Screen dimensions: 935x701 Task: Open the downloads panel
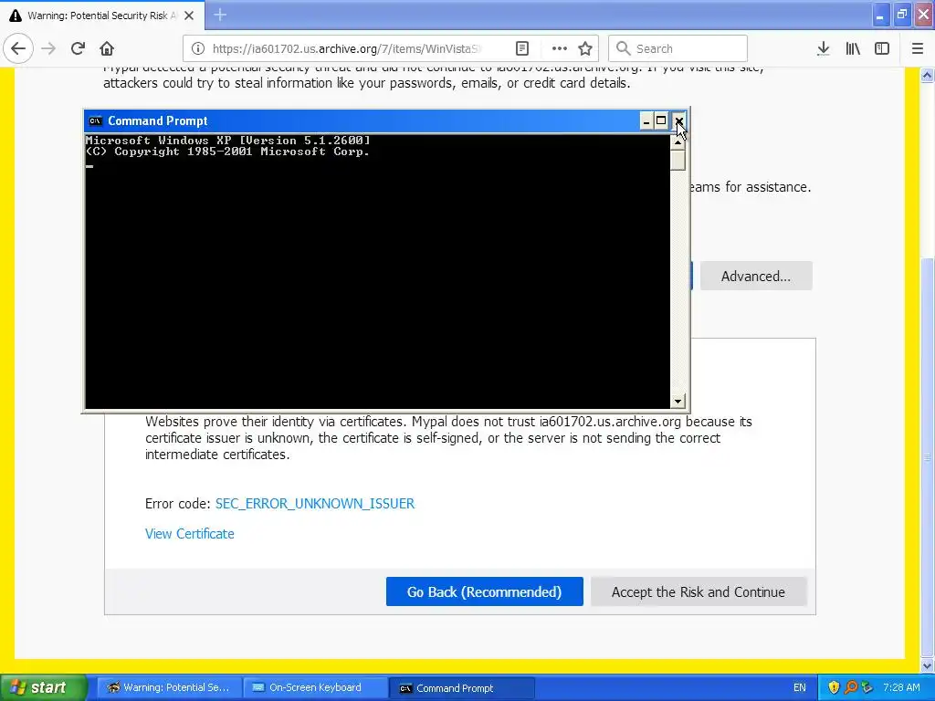pos(824,49)
